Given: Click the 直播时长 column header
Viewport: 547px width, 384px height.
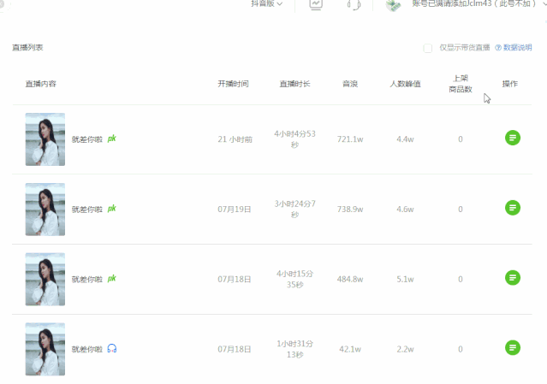Looking at the screenshot, I should [294, 84].
